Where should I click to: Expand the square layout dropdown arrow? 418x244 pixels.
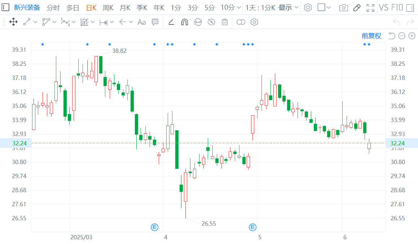click(x=329, y=8)
